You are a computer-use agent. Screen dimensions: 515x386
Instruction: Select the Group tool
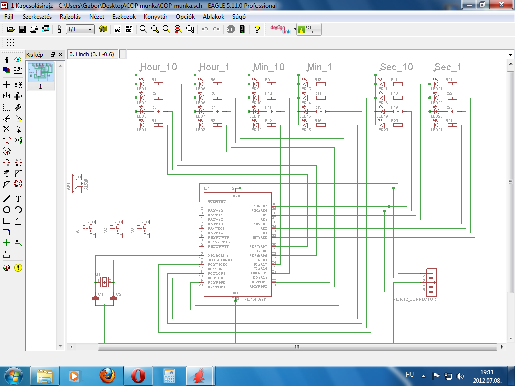point(6,108)
